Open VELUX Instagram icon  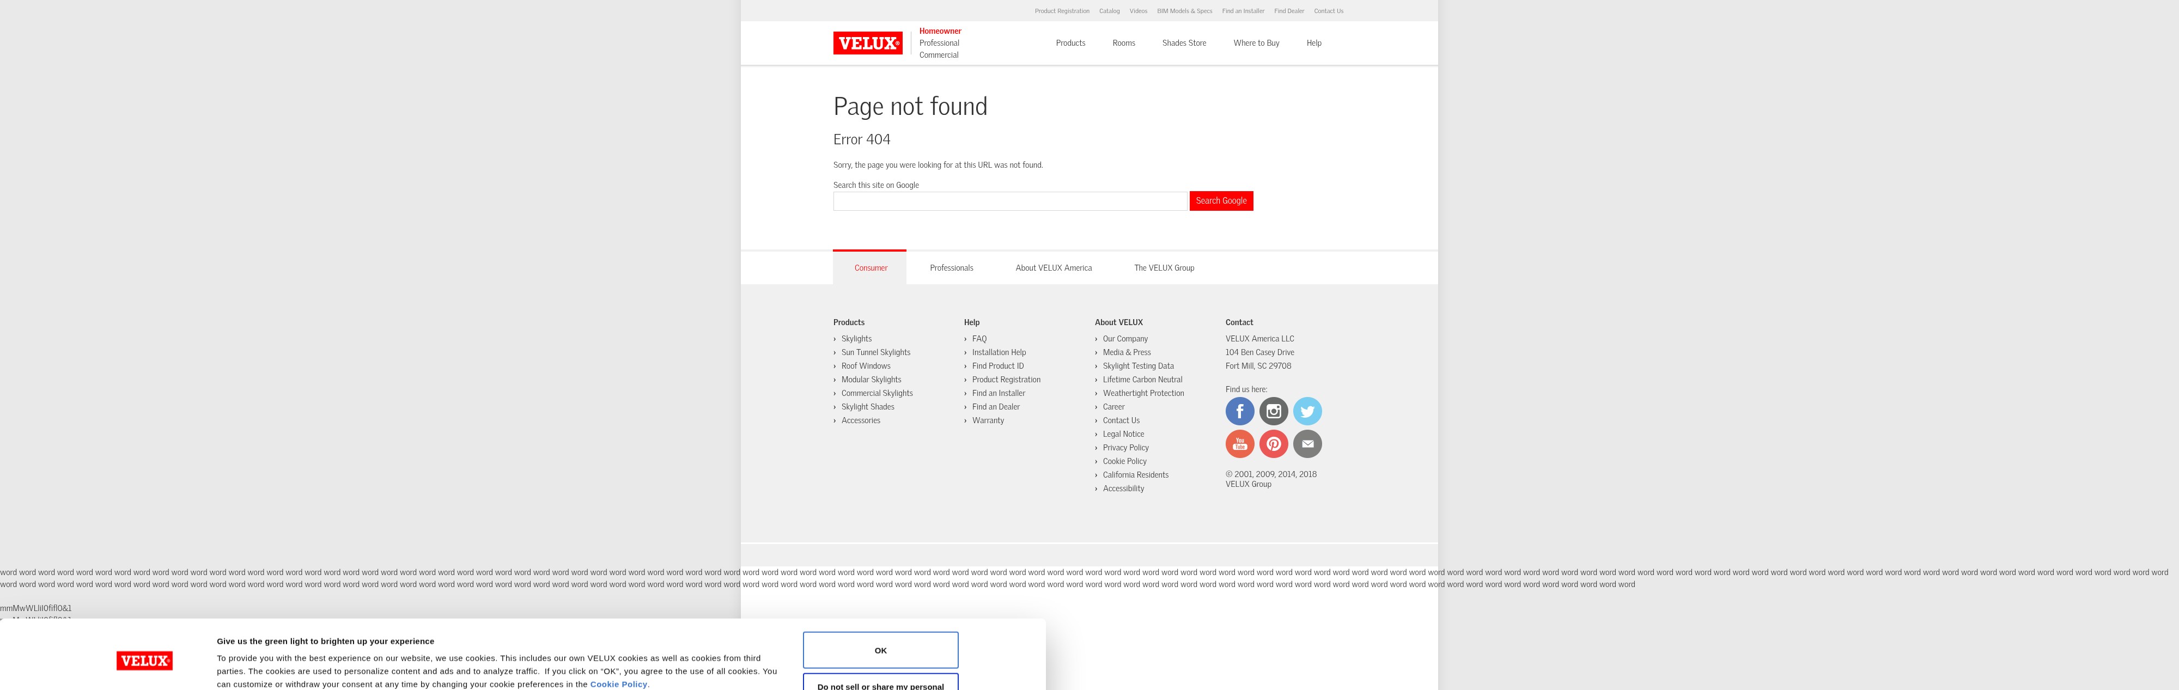[1273, 411]
